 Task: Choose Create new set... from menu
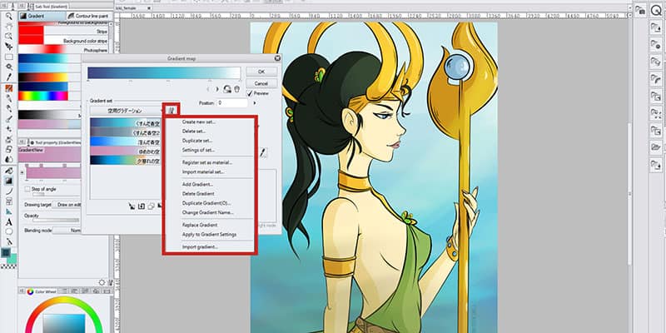tap(199, 122)
